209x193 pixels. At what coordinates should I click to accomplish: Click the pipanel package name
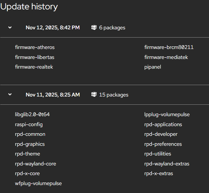[x=153, y=67]
